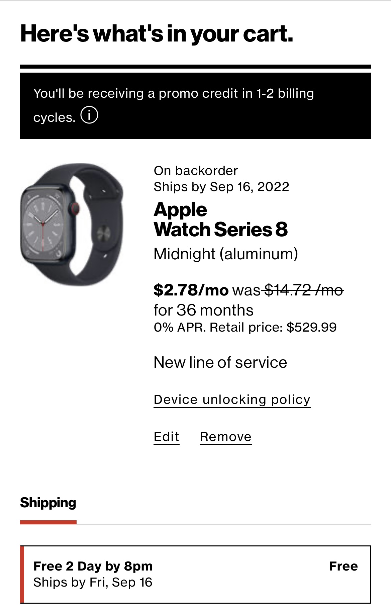Open the Device unlocking policy link
391x611 pixels.
232,400
